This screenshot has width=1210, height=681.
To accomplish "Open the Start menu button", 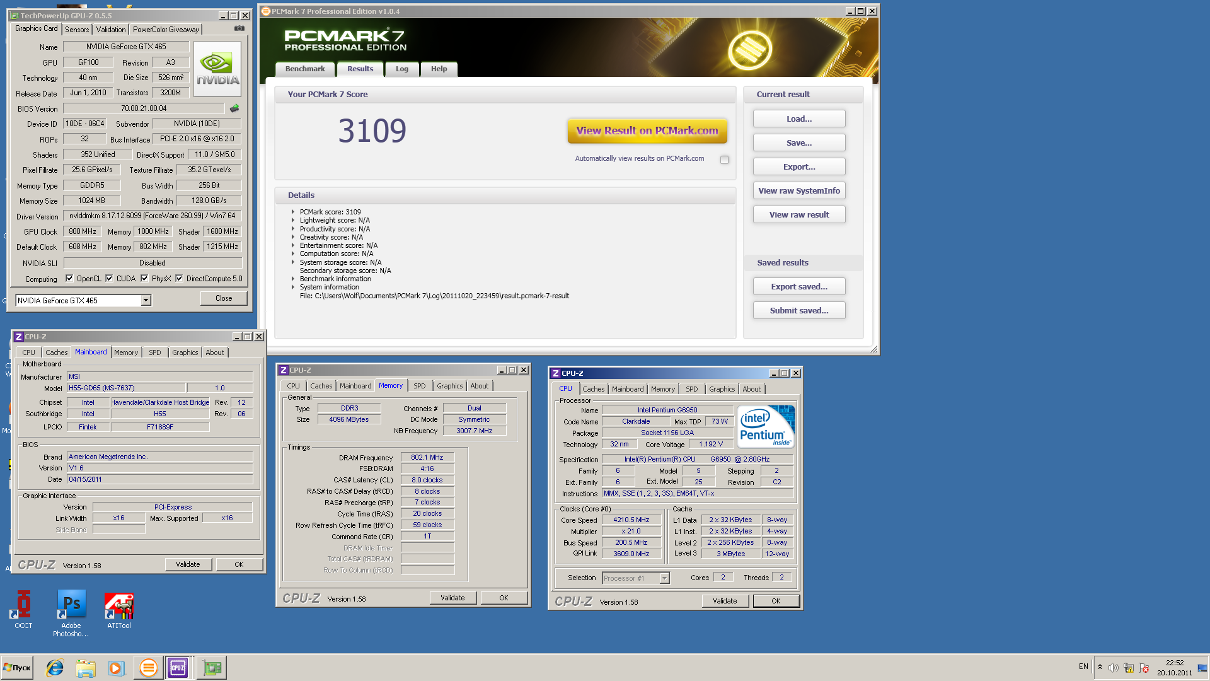I will pyautogui.click(x=18, y=668).
